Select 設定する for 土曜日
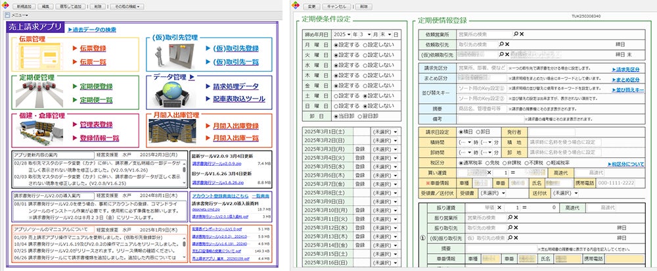Screen dimensions: 657x271 click(x=346, y=95)
